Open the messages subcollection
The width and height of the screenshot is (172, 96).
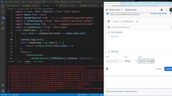tap(115, 37)
